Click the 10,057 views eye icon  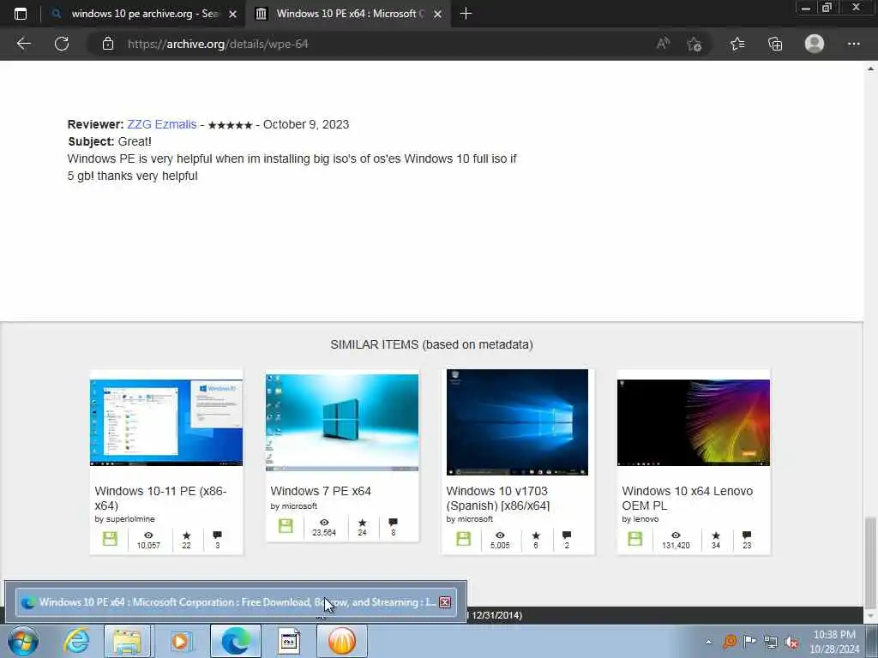tap(148, 535)
